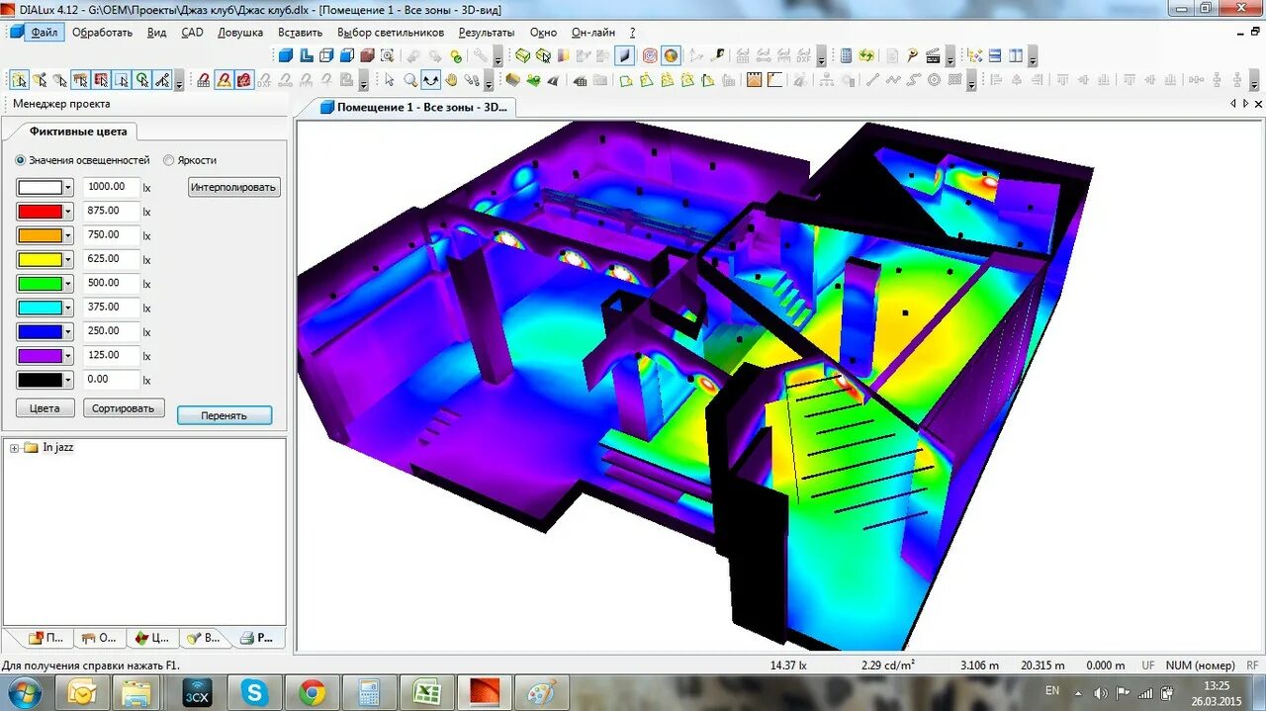Image resolution: width=1266 pixels, height=711 pixels.
Task: Click the wireframe cube view icon
Action: click(325, 55)
